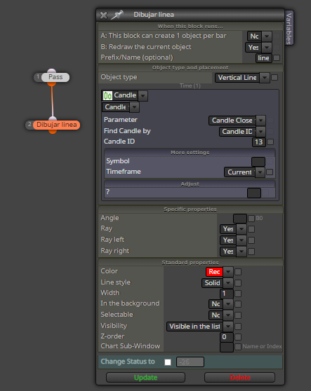Open dropdown for one object per bar
311x391 pixels.
pyautogui.click(x=260, y=36)
